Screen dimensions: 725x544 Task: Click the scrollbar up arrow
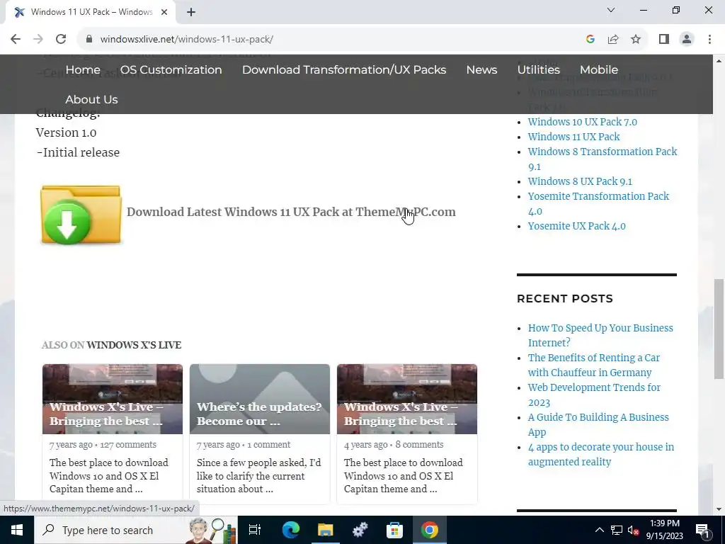click(719, 61)
